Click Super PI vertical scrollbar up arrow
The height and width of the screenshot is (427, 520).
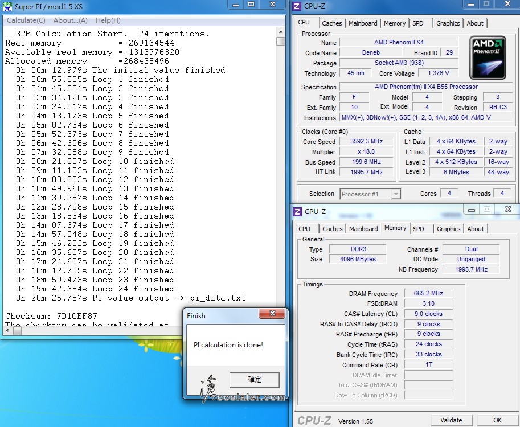[x=281, y=32]
